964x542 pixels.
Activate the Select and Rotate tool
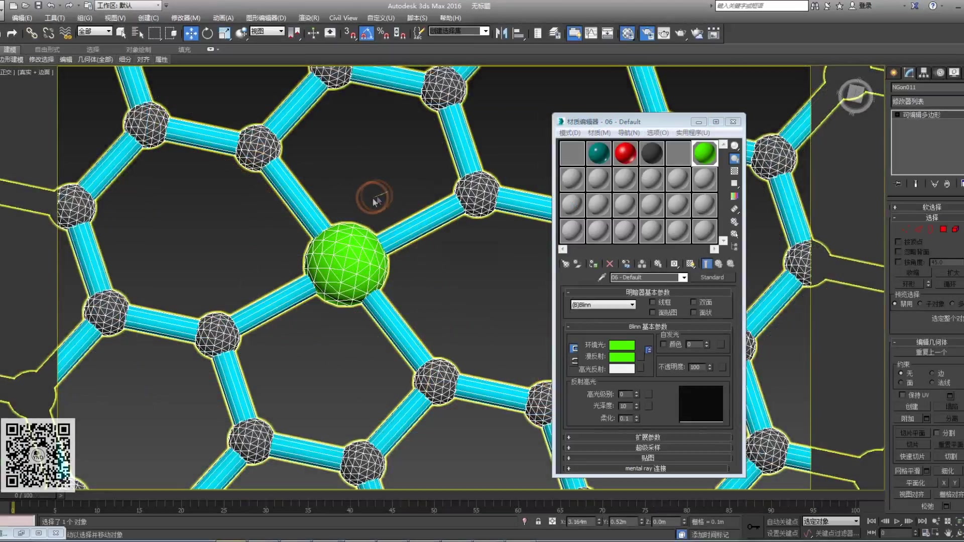(207, 34)
